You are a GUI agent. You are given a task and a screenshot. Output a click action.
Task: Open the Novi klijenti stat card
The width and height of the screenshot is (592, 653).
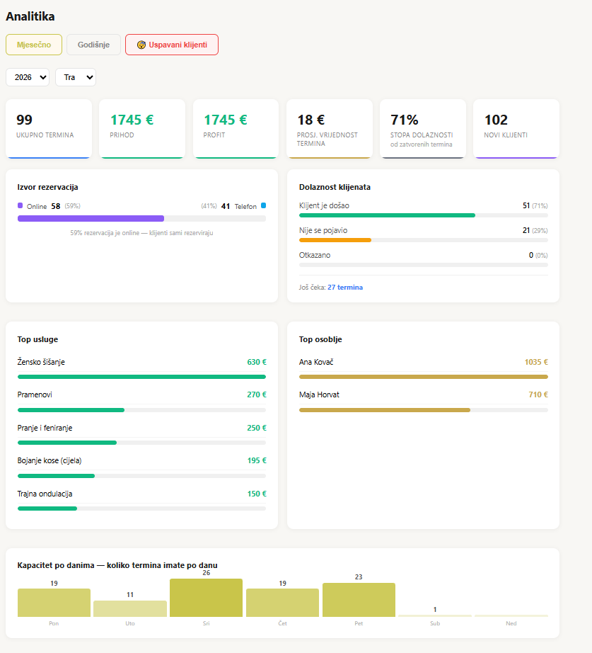pos(516,127)
